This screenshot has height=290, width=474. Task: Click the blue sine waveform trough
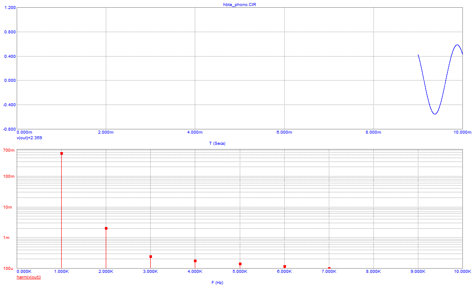point(435,114)
